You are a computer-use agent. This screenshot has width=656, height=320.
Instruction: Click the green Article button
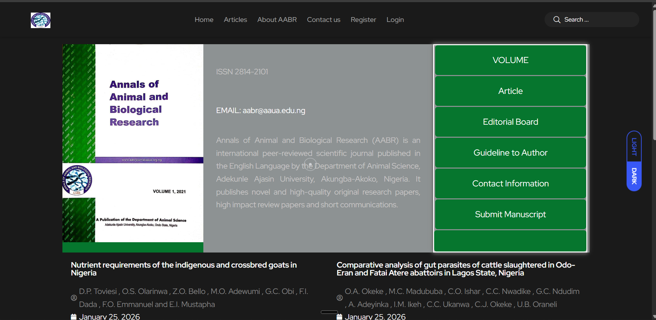(510, 91)
